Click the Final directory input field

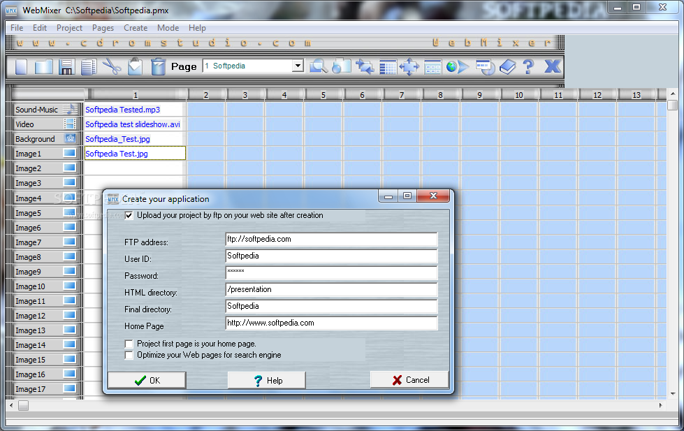click(332, 306)
